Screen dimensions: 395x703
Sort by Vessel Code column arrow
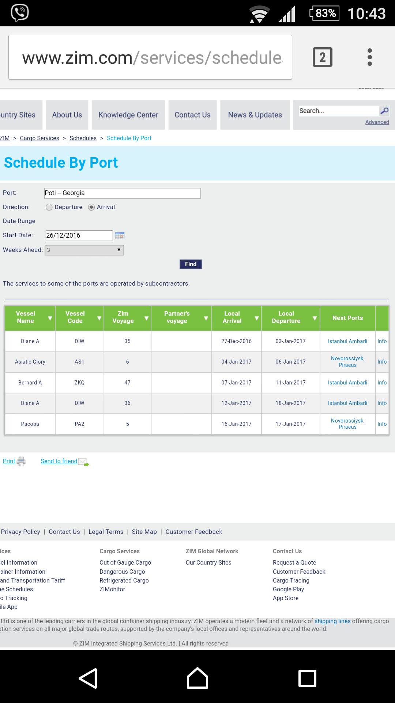click(x=99, y=318)
